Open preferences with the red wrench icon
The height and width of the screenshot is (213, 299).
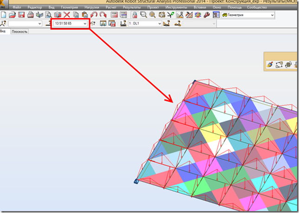(207, 15)
